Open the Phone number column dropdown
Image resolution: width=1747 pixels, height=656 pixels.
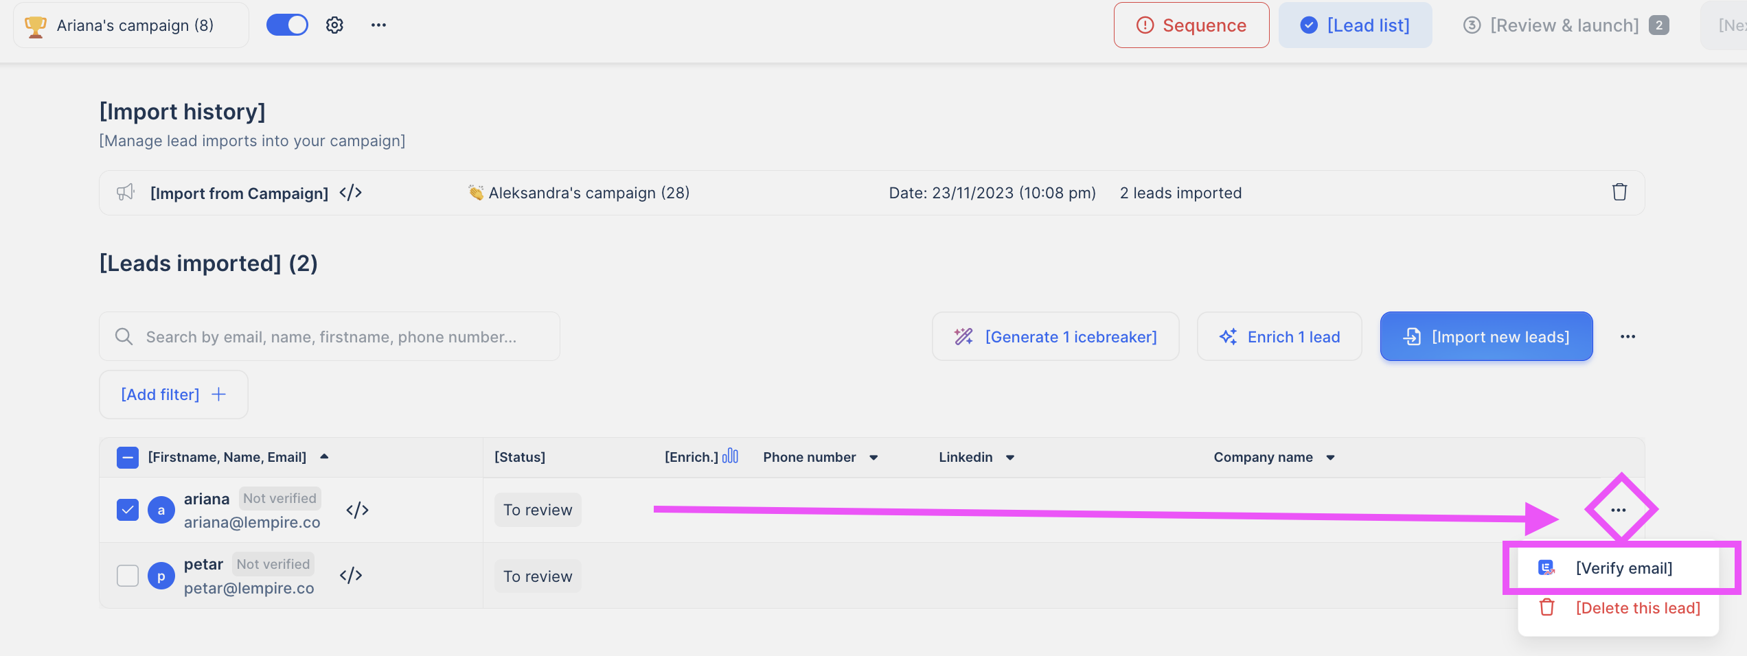(x=874, y=457)
